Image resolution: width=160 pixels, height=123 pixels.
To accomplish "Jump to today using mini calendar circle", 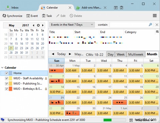I will (38, 25).
